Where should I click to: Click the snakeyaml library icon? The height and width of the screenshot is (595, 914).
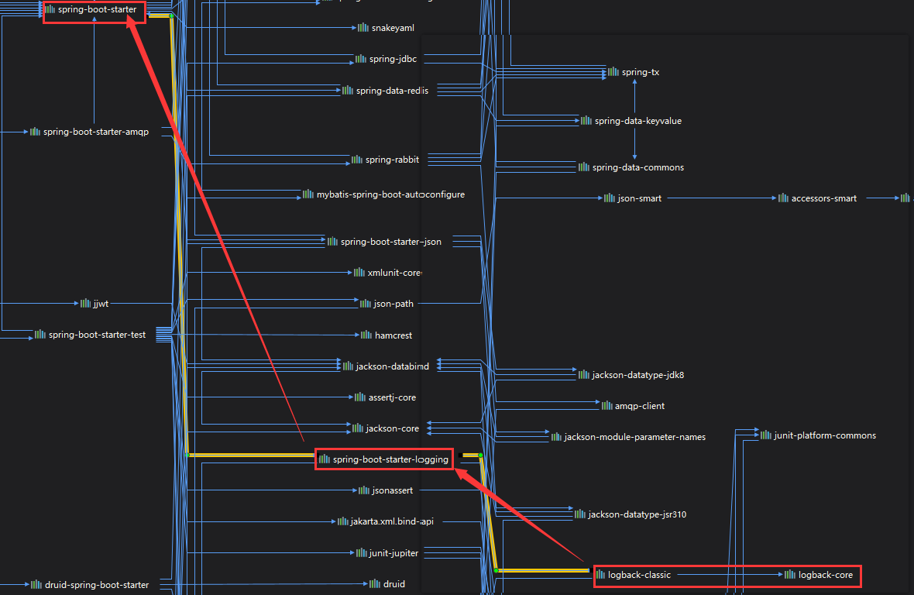(363, 27)
